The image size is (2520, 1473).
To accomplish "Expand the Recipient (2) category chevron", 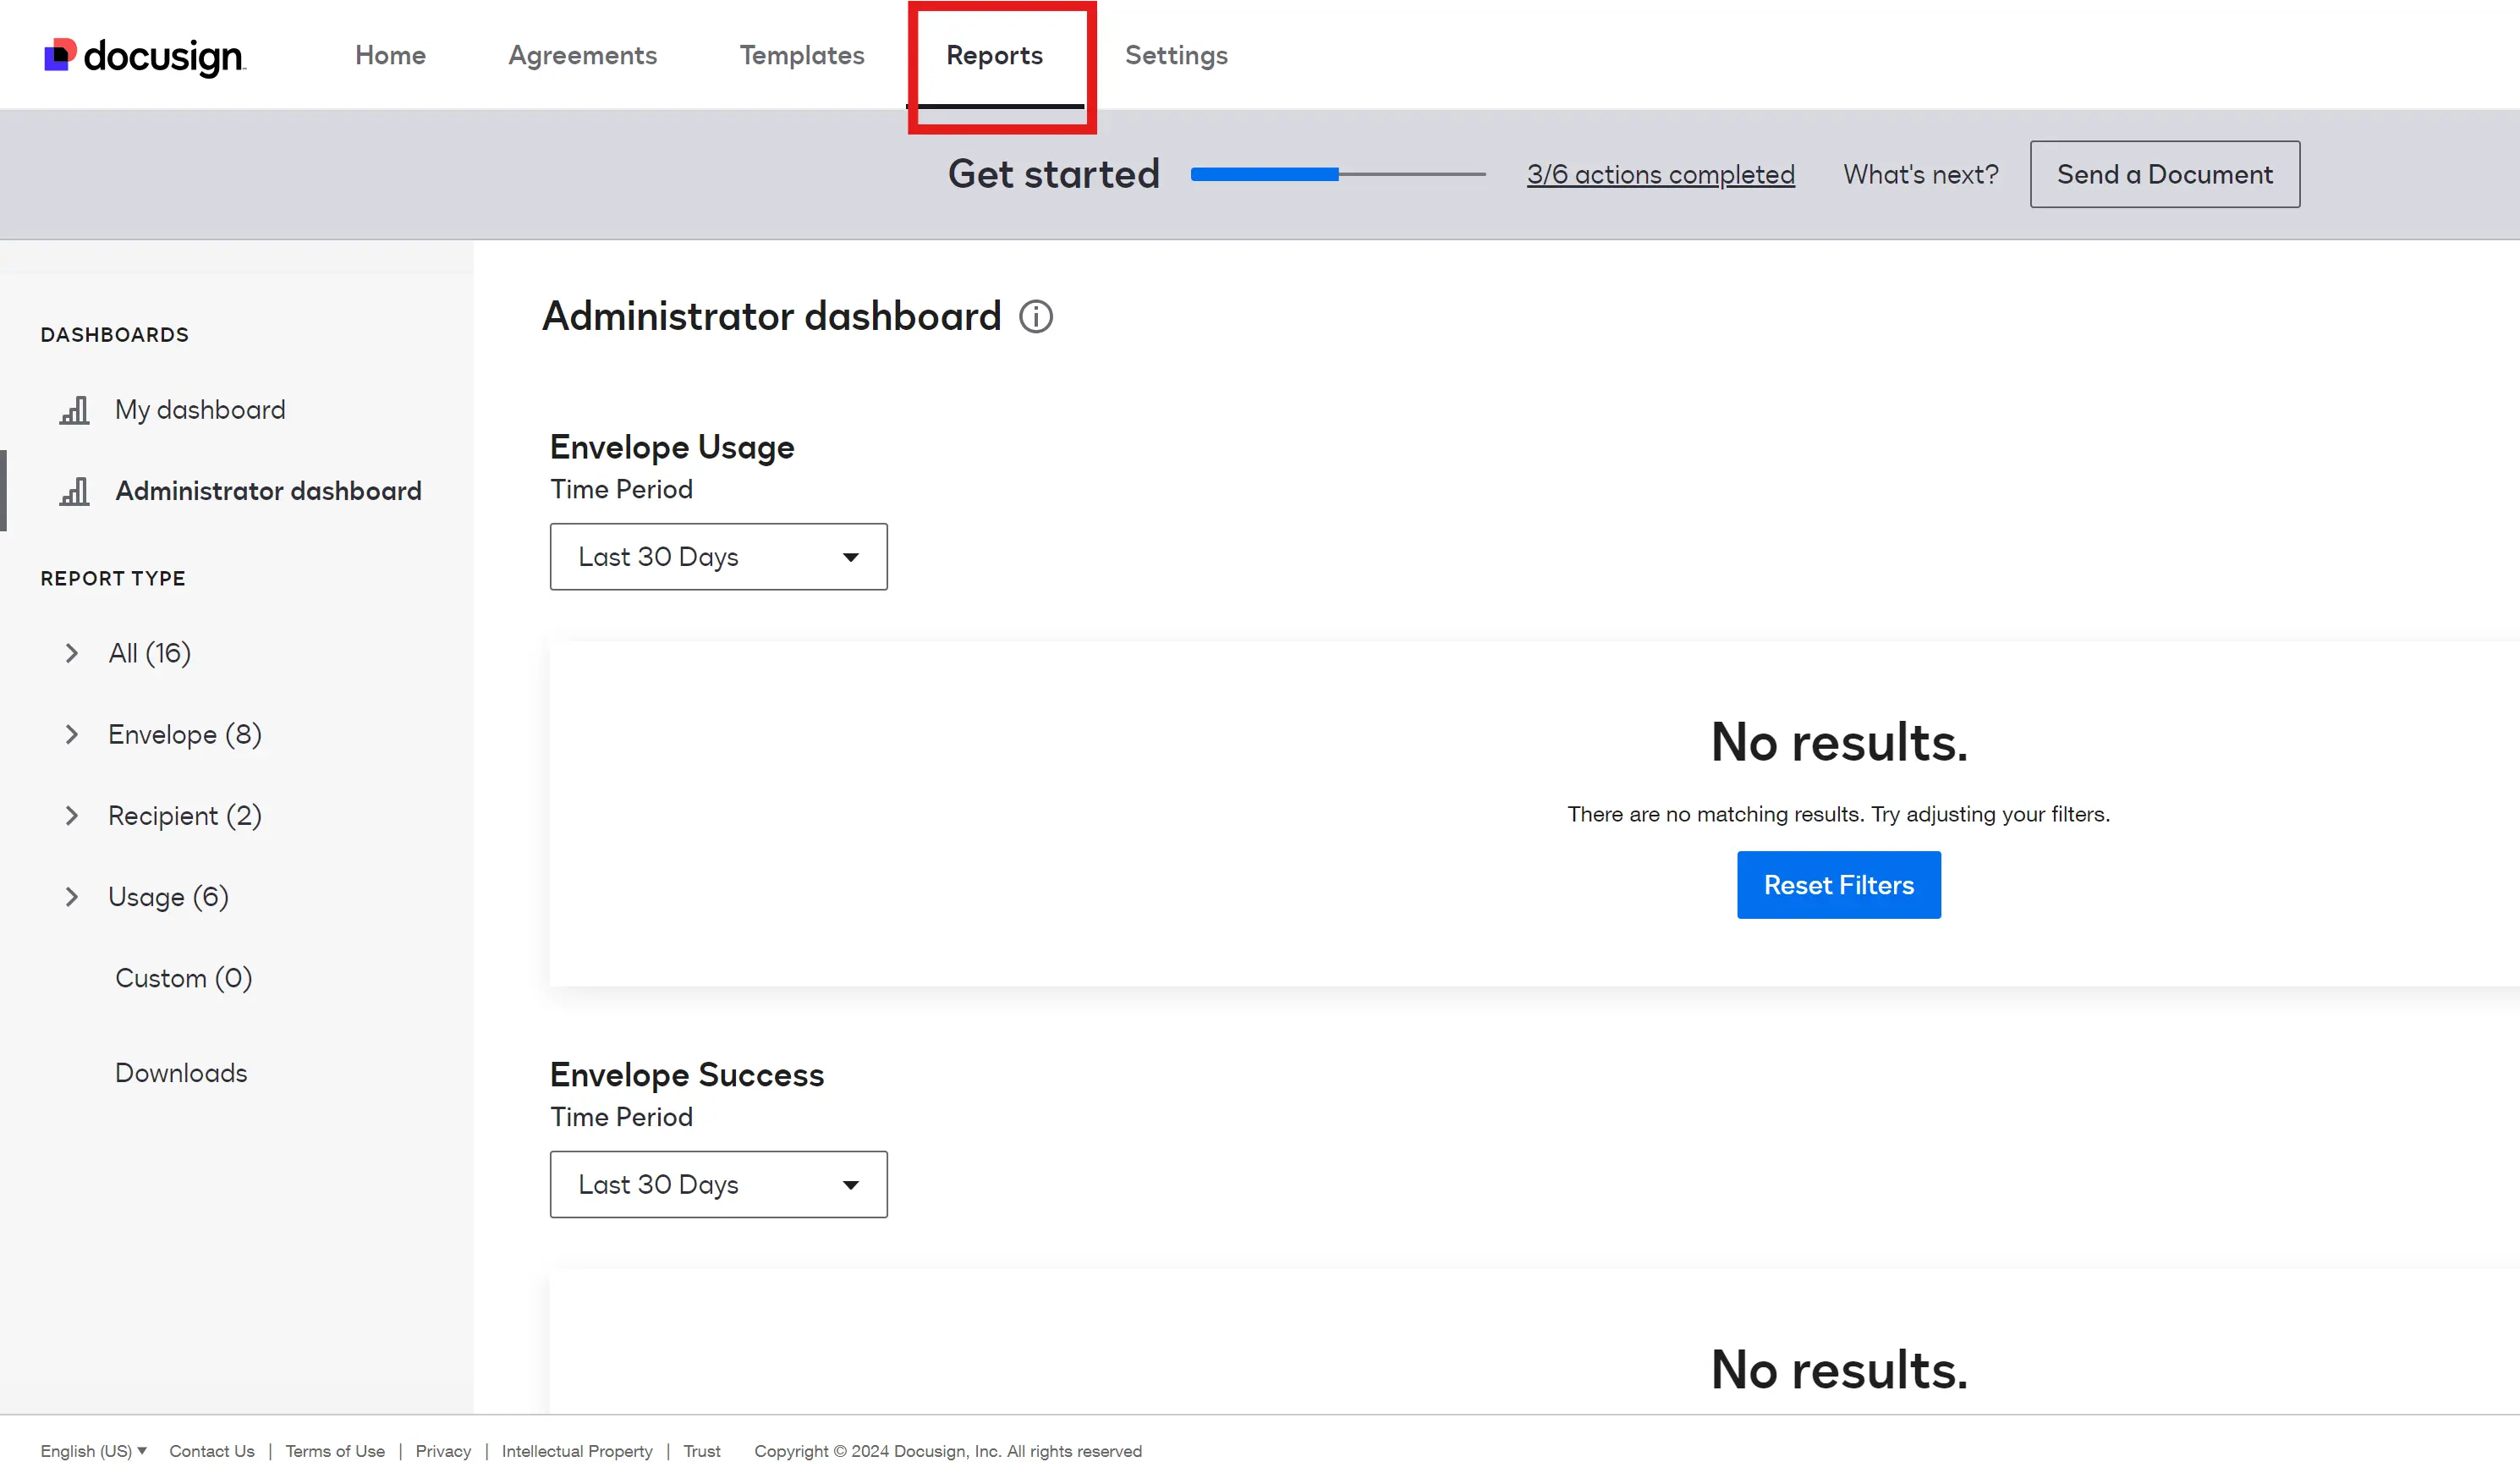I will (x=71, y=815).
